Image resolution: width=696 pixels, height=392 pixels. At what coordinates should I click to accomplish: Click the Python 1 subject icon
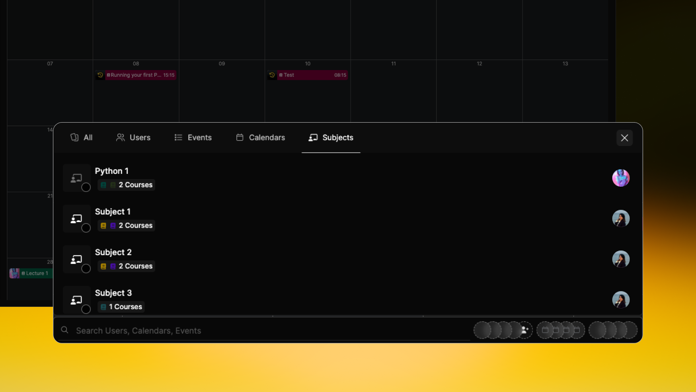click(x=76, y=178)
